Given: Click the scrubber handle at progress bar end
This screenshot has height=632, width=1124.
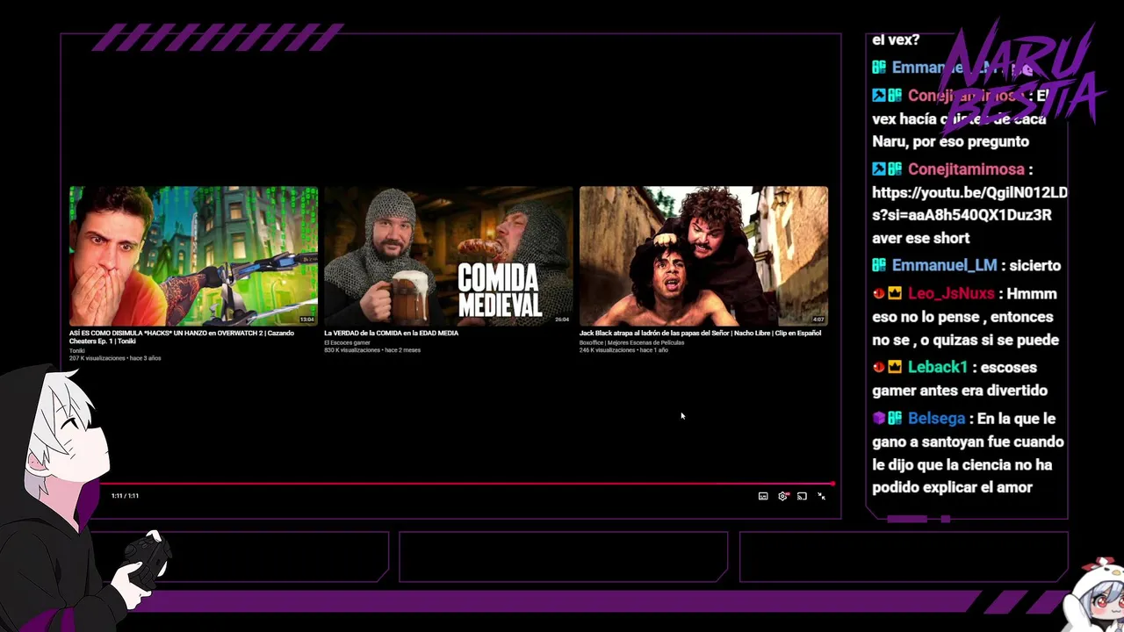Looking at the screenshot, I should 832,483.
